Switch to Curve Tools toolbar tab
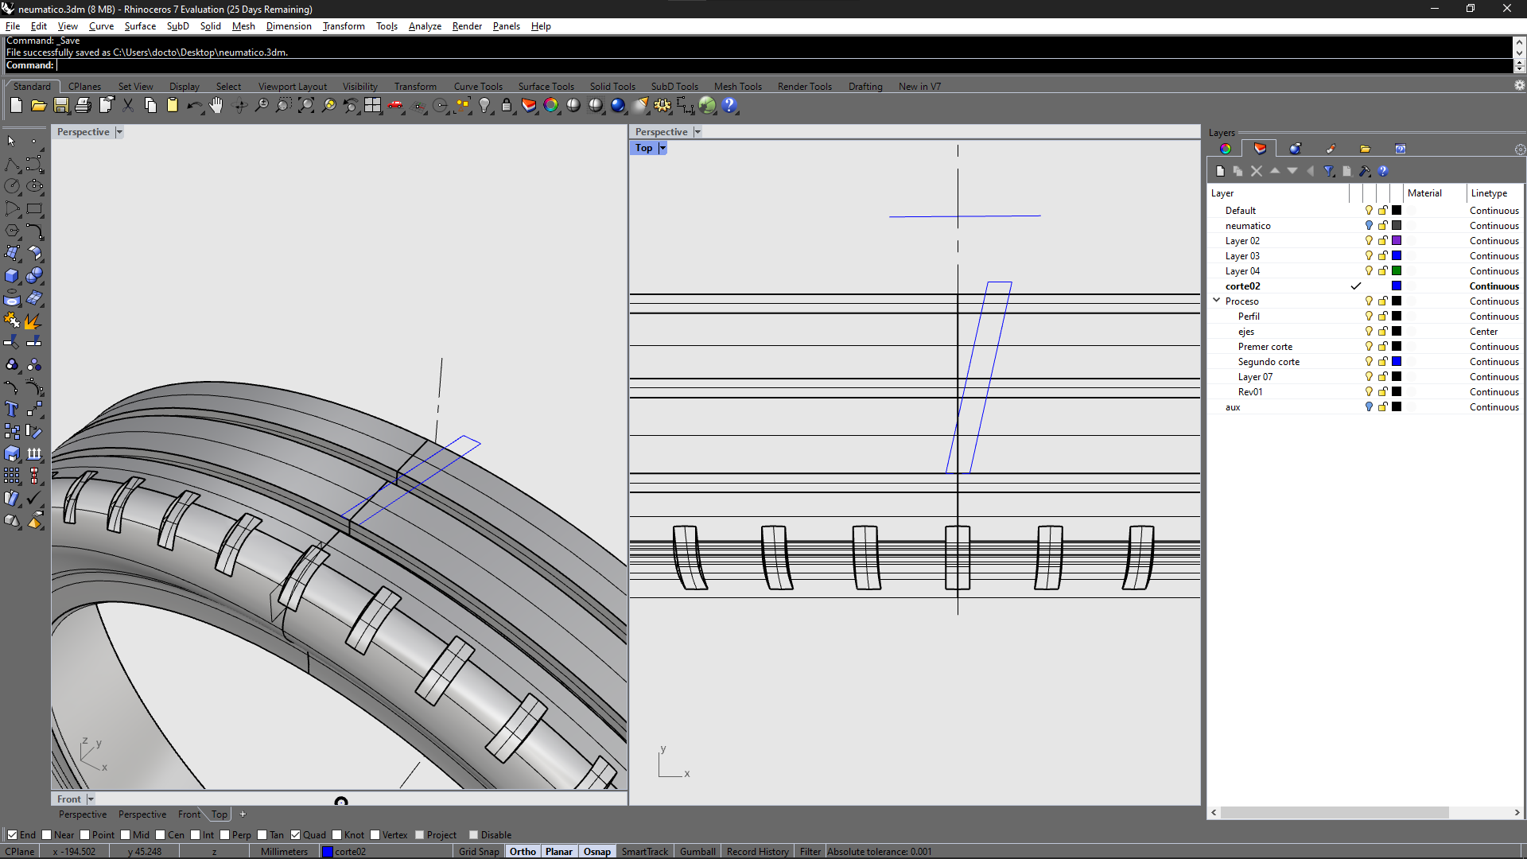Viewport: 1527px width, 859px height. click(477, 87)
